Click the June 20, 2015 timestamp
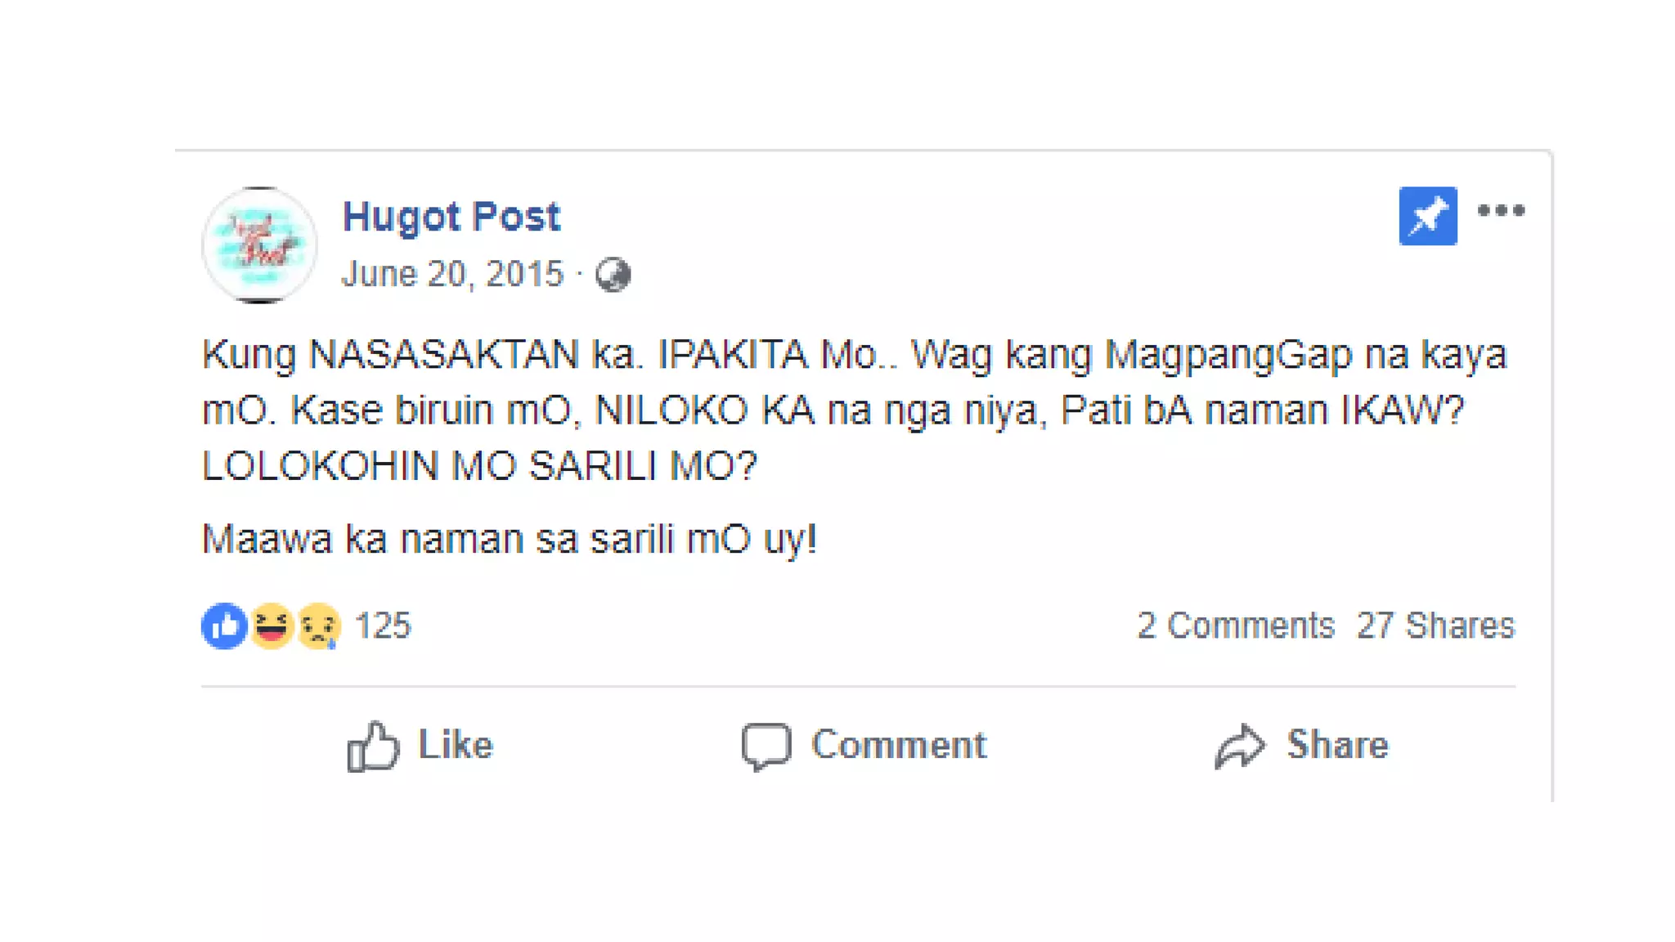Viewport: 1675px width, 942px height. pos(452,274)
